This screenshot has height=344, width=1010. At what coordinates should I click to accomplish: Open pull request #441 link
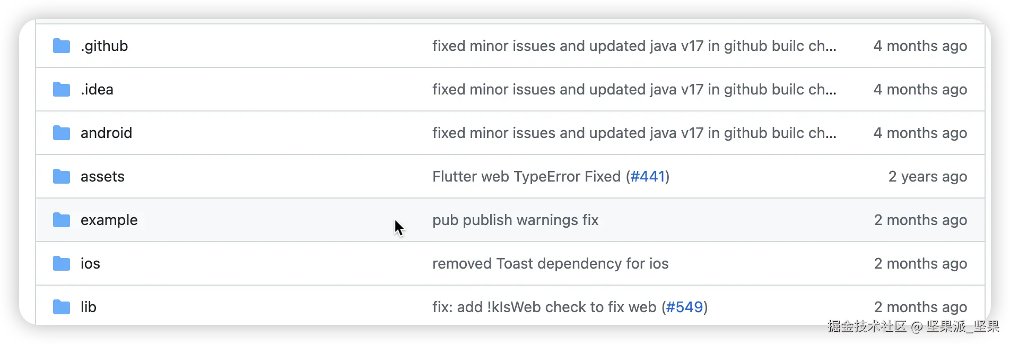(647, 177)
